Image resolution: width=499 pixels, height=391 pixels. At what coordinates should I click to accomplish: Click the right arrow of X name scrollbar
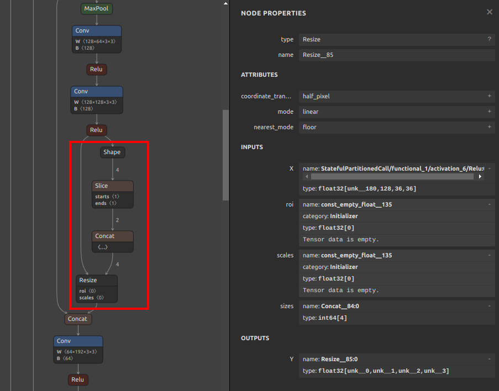click(x=480, y=177)
